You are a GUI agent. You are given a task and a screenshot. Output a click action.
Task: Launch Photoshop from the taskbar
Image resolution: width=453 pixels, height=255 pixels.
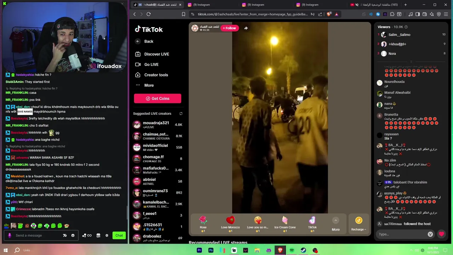pyautogui.click(x=211, y=250)
